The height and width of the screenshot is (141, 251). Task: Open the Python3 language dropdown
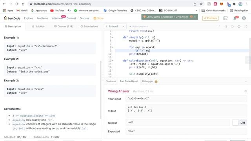[115, 26]
